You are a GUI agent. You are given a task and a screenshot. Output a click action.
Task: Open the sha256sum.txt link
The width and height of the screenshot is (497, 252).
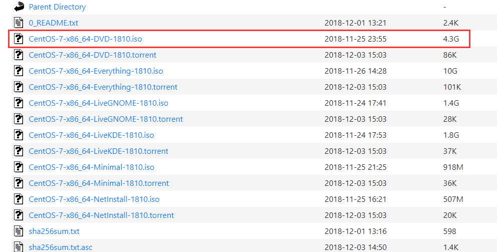tap(54, 231)
